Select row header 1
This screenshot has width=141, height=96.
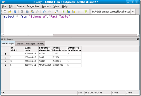click(5, 54)
